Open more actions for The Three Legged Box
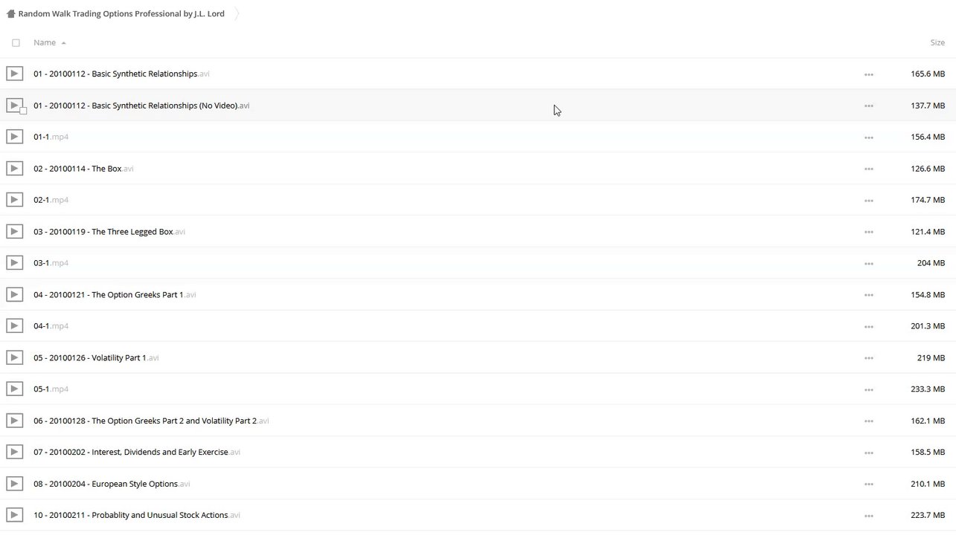The image size is (956, 535). pyautogui.click(x=868, y=232)
